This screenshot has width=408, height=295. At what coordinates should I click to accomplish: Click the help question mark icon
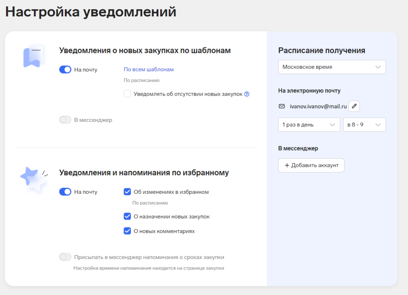[x=247, y=94]
